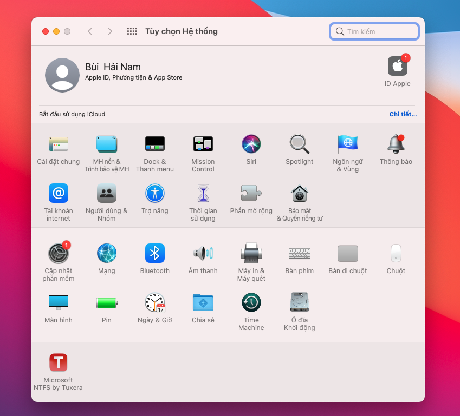This screenshot has width=460, height=416.
Task: Open Ngày & Giờ settings
Action: [x=155, y=302]
